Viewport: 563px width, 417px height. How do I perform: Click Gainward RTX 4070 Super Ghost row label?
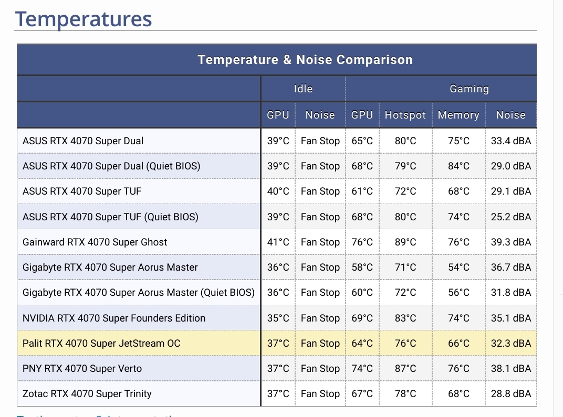coord(95,242)
